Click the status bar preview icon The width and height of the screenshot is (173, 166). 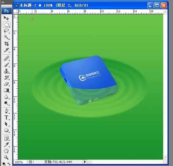tap(30, 162)
